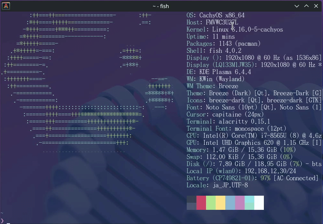
Task: Click the Kernel version 'Linux 6.16.0-5-cachyos'
Action: 247,29
